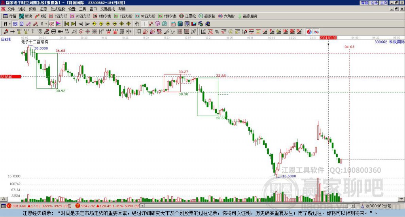
Task: Open the 交易委托 menu
Action: point(108,9)
